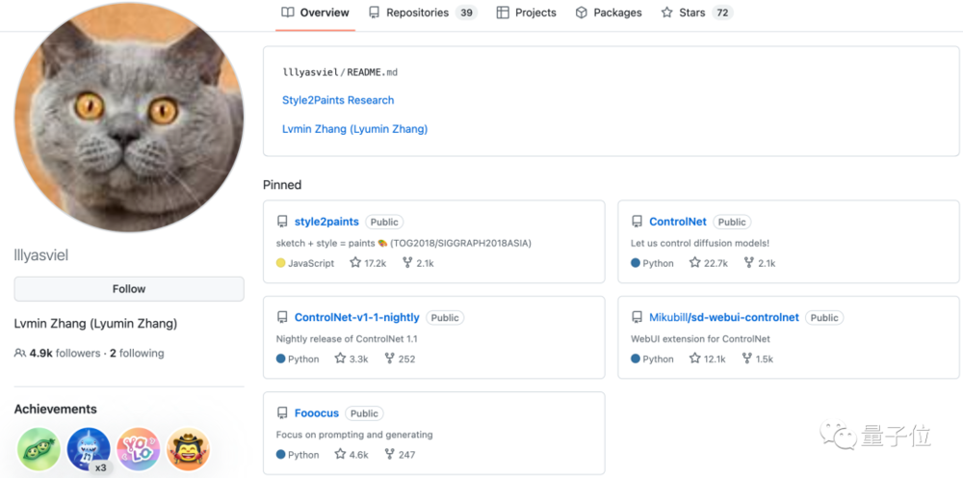
Task: Open the Fooocus repository link
Action: 316,413
